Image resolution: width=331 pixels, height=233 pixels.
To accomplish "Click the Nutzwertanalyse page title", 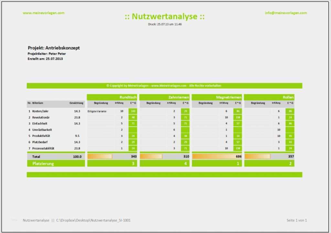I will pos(165,16).
